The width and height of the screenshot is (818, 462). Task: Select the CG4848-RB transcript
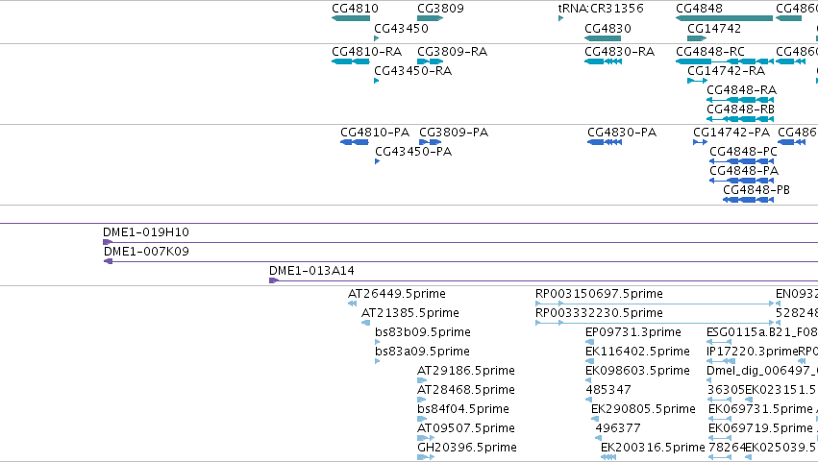[x=740, y=119]
